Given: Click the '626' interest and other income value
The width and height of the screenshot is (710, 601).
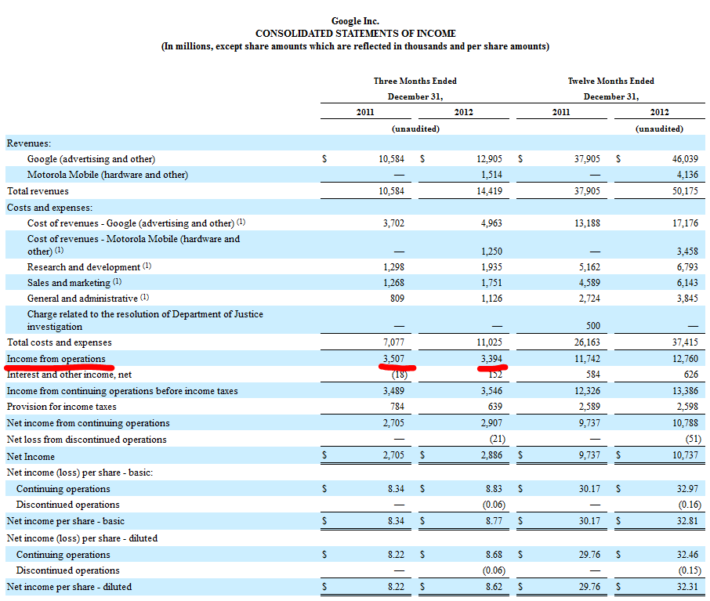Looking at the screenshot, I should (x=691, y=375).
